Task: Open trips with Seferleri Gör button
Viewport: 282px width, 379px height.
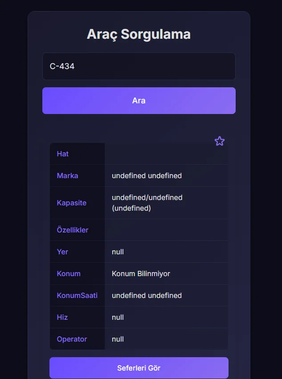Action: (139, 368)
